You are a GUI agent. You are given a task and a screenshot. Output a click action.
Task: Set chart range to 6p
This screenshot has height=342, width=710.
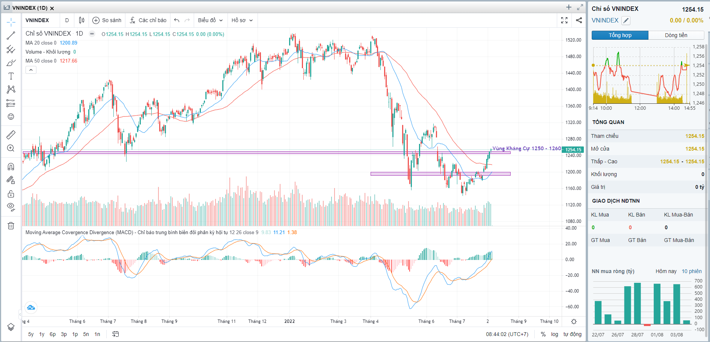click(53, 334)
